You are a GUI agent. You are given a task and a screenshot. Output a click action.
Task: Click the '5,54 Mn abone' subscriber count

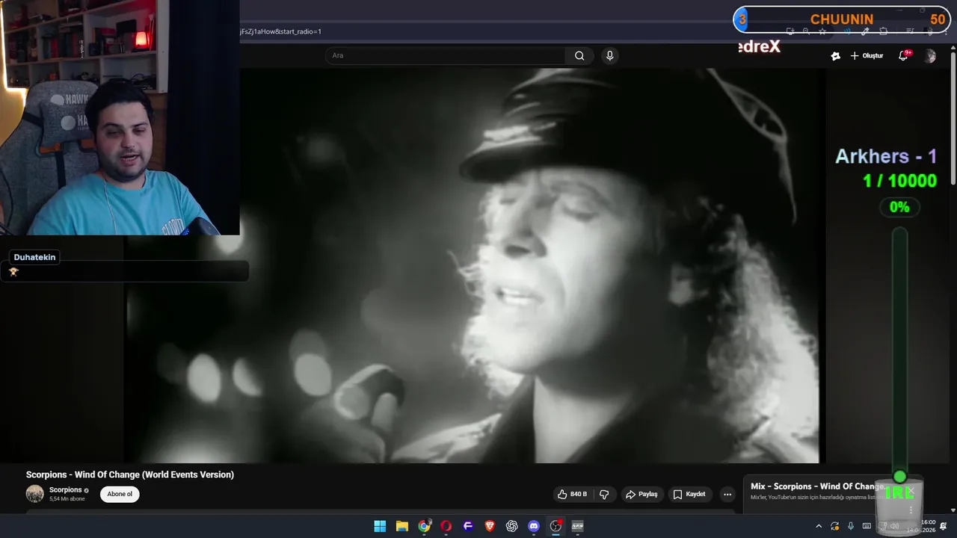coord(67,499)
